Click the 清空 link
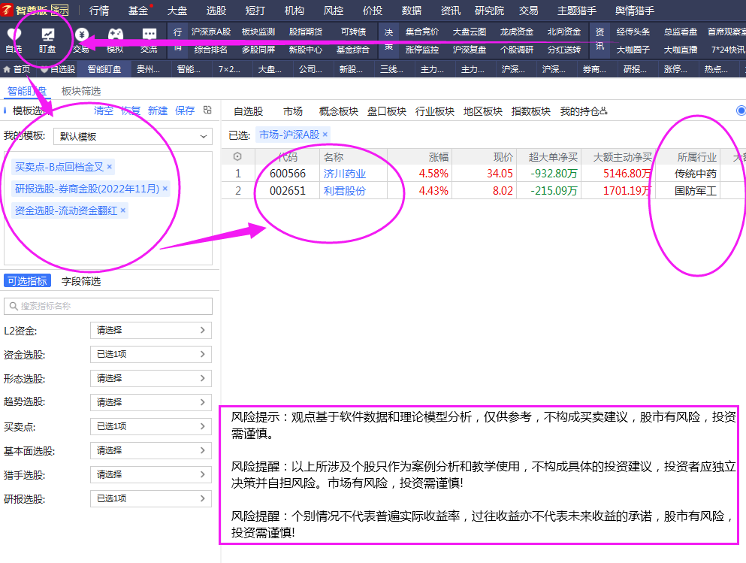Image resolution: width=746 pixels, height=563 pixels. coord(103,110)
